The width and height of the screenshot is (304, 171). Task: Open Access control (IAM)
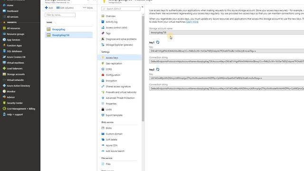(x=116, y=28)
